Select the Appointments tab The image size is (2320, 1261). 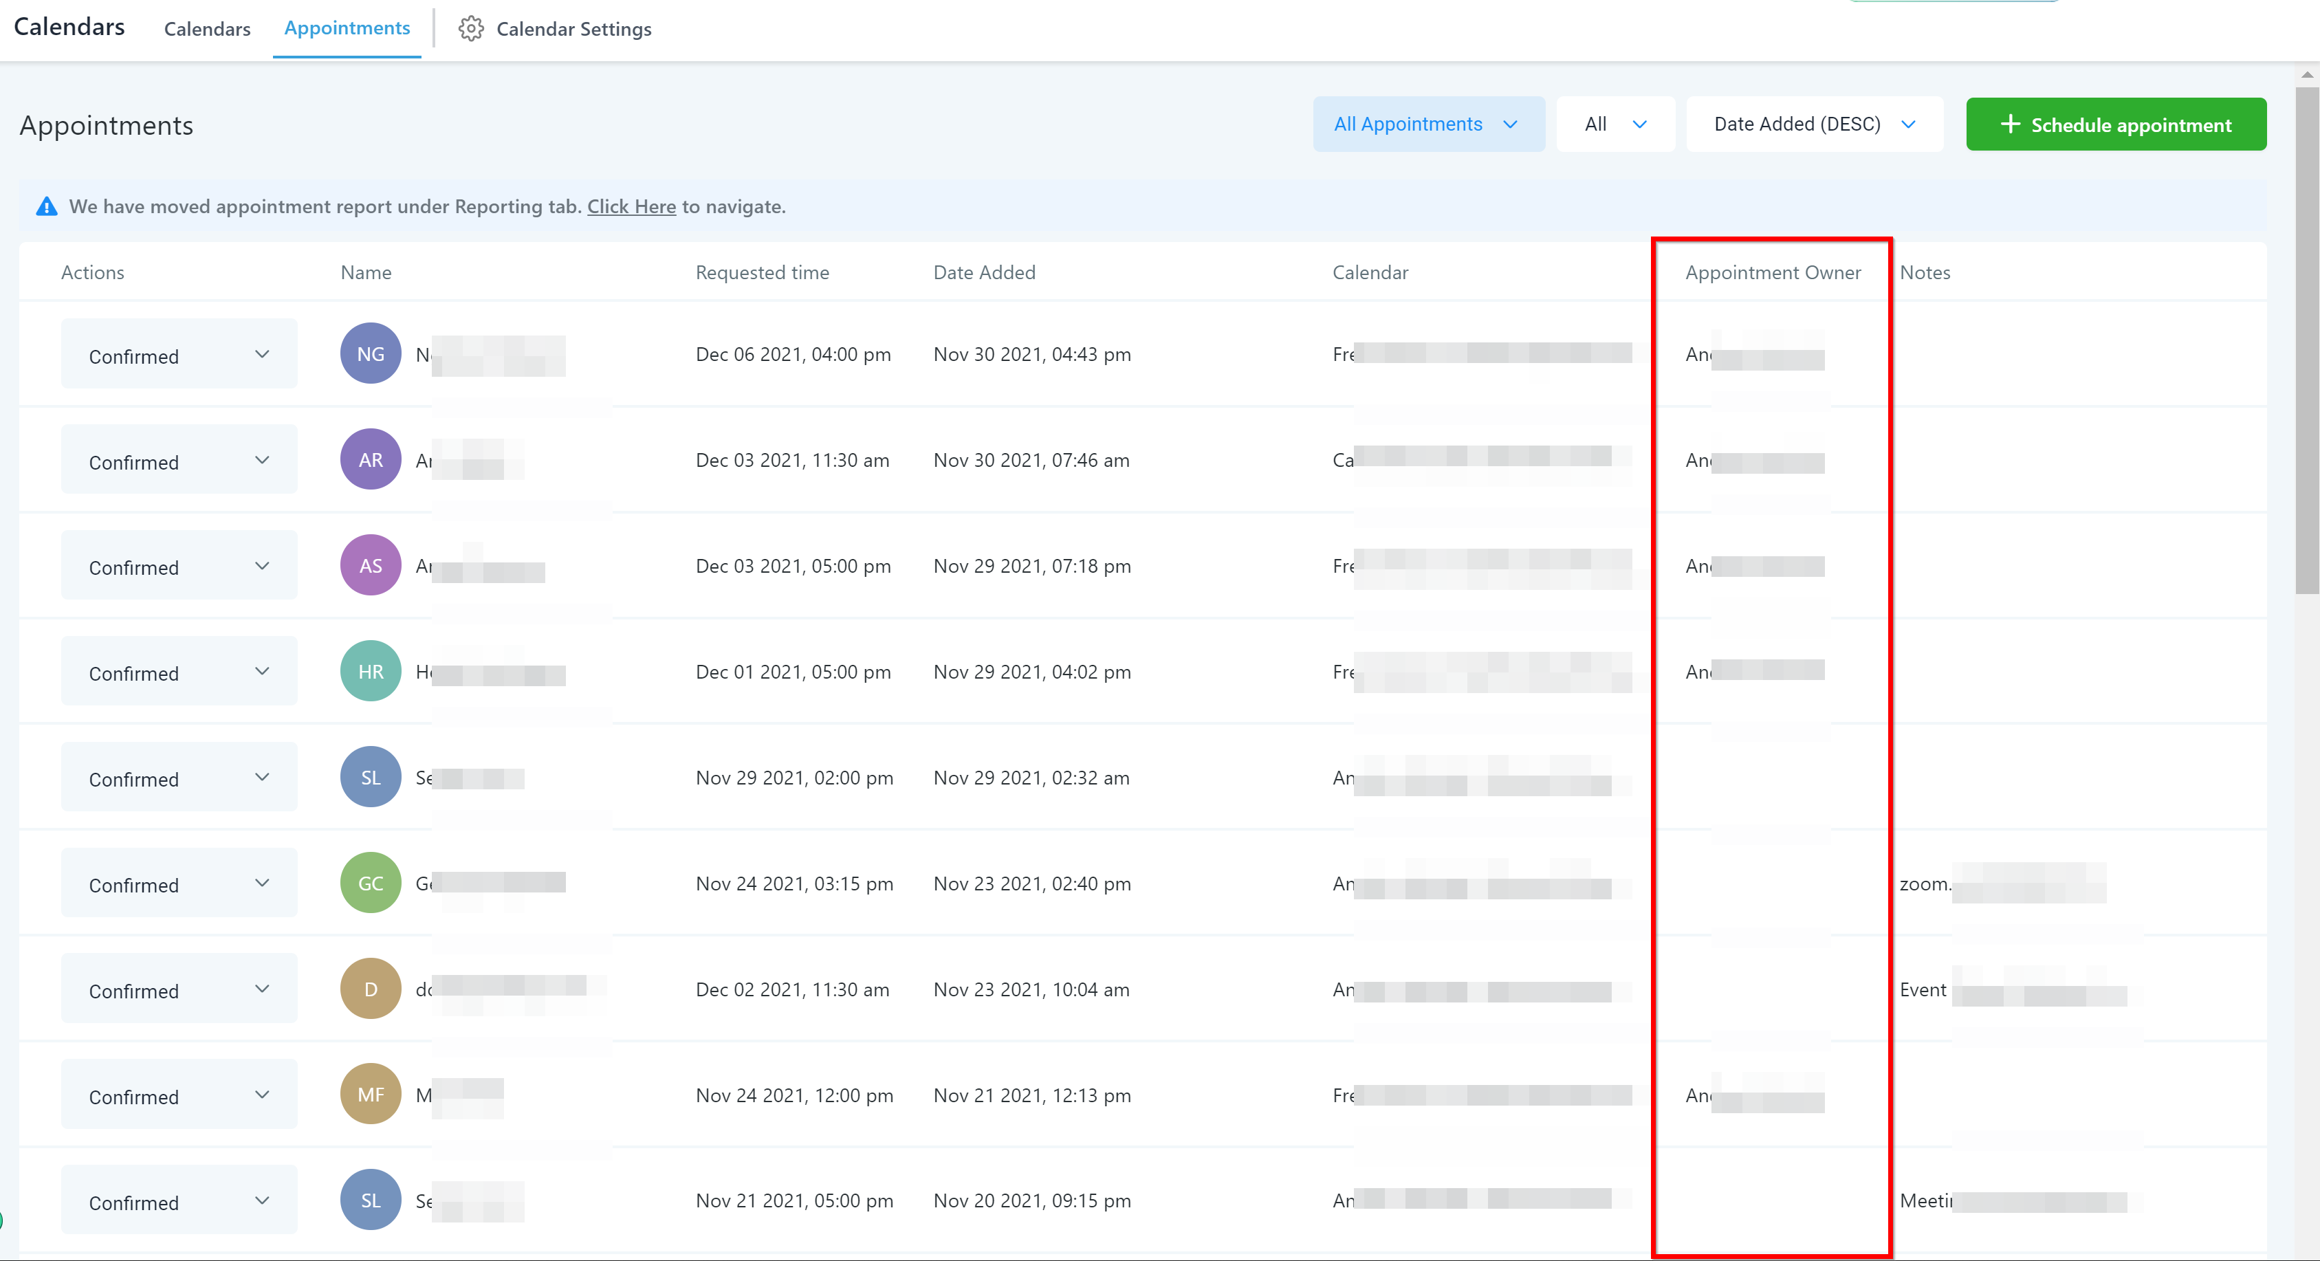point(347,28)
